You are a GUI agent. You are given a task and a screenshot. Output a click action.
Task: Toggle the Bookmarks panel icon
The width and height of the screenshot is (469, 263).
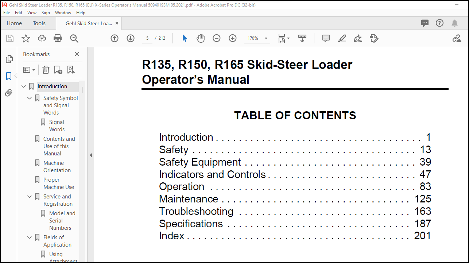point(9,76)
